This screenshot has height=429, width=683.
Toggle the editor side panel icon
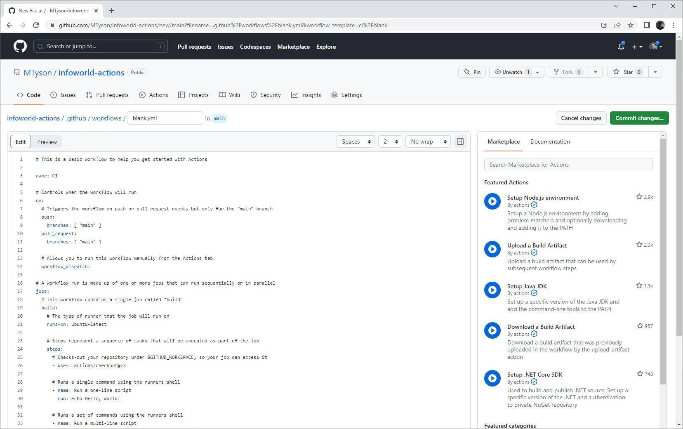pos(460,141)
